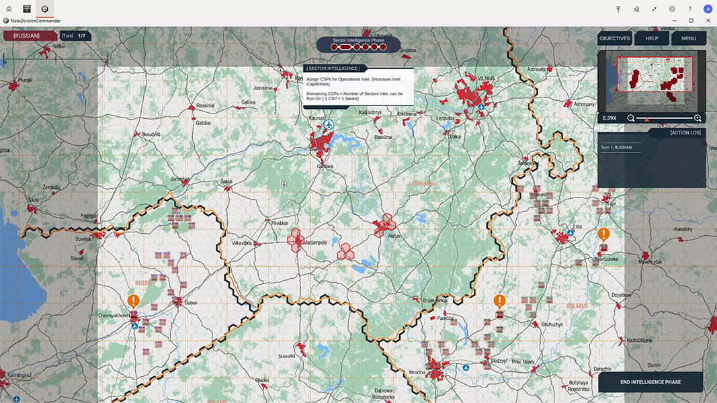Click the [RUSSIAN] faction label
Screen dimensions: 717x403
click(27, 36)
